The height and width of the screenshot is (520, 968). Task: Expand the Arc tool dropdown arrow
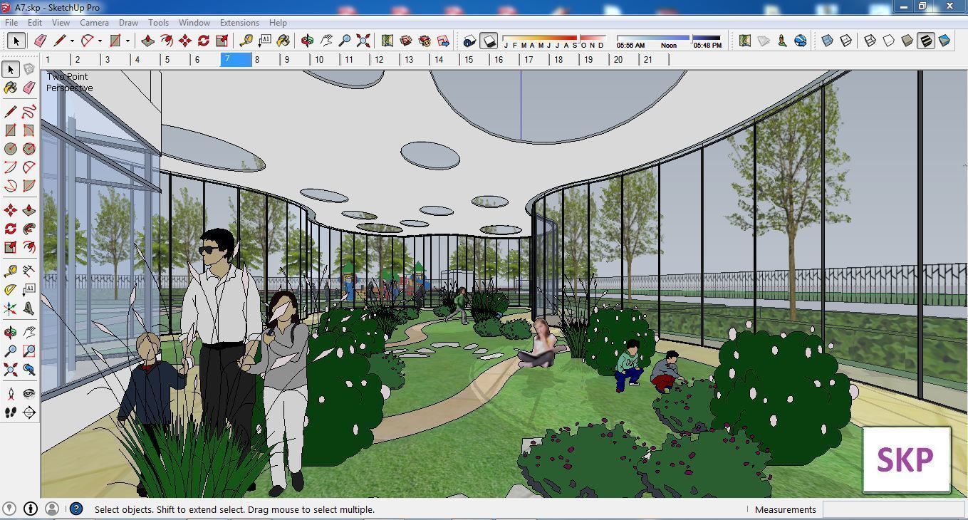click(x=100, y=41)
